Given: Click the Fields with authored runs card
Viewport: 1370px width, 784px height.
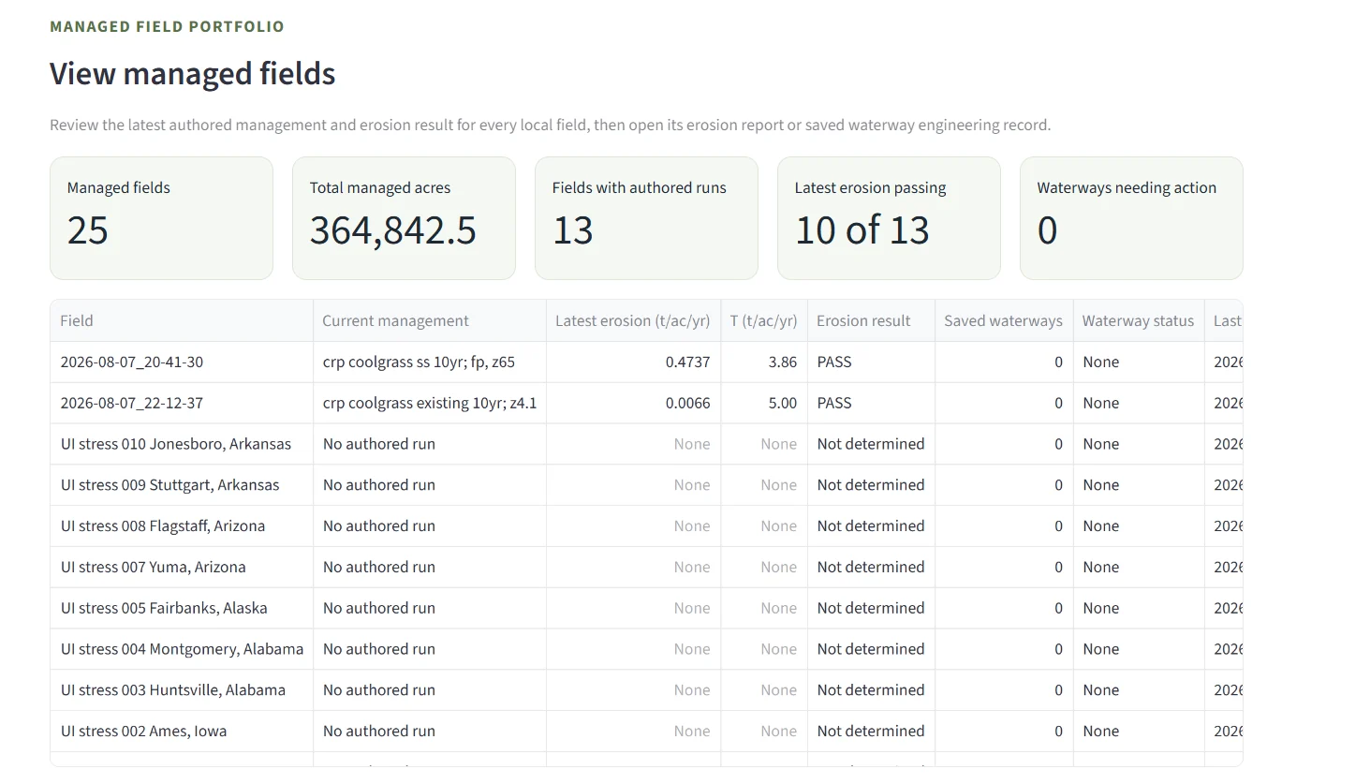Looking at the screenshot, I should coord(646,218).
